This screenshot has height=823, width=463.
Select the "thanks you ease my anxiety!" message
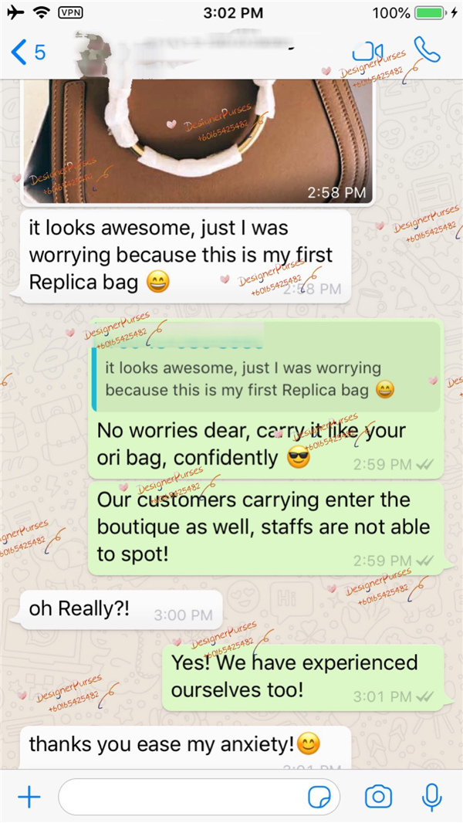pyautogui.click(x=185, y=748)
